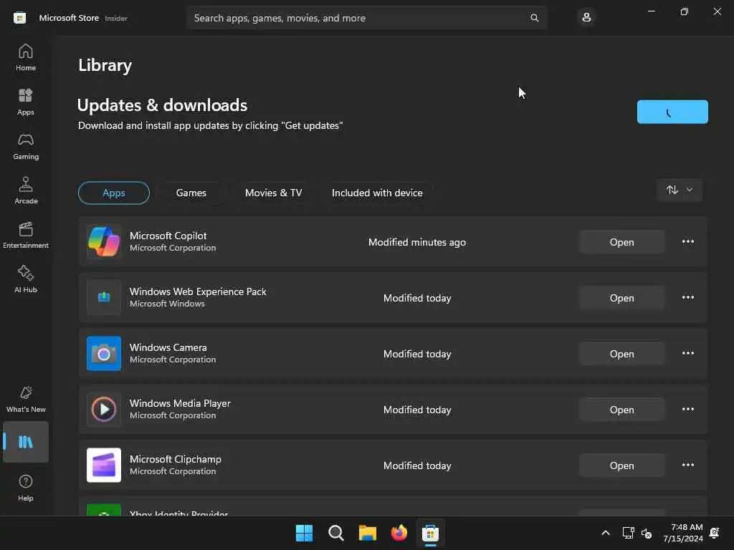Open the notification bell in taskbar
The image size is (734, 550).
click(715, 533)
